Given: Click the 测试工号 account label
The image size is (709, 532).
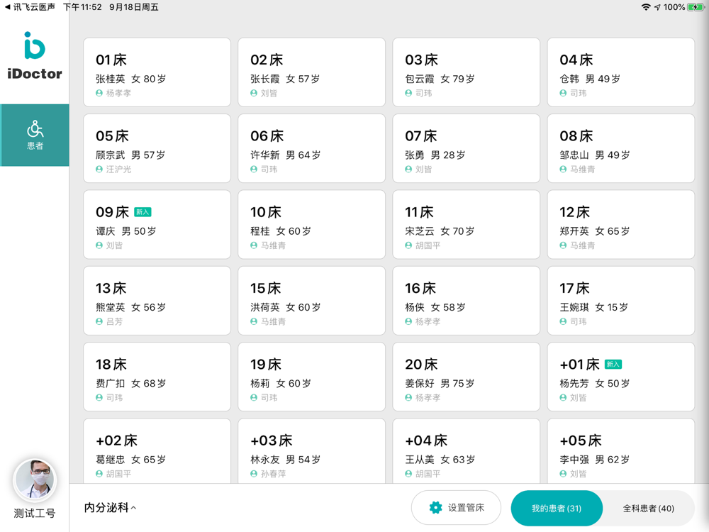Looking at the screenshot, I should [35, 514].
